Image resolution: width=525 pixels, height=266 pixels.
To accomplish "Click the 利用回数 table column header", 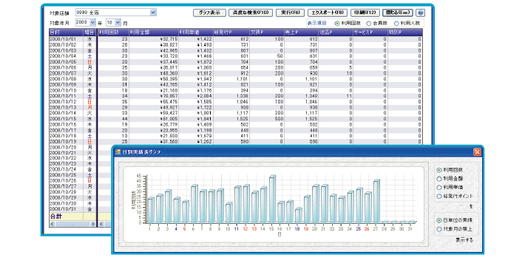I will (113, 33).
